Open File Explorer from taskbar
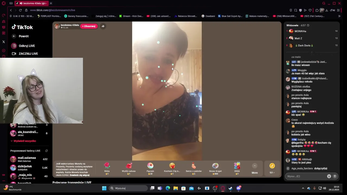 [176, 188]
